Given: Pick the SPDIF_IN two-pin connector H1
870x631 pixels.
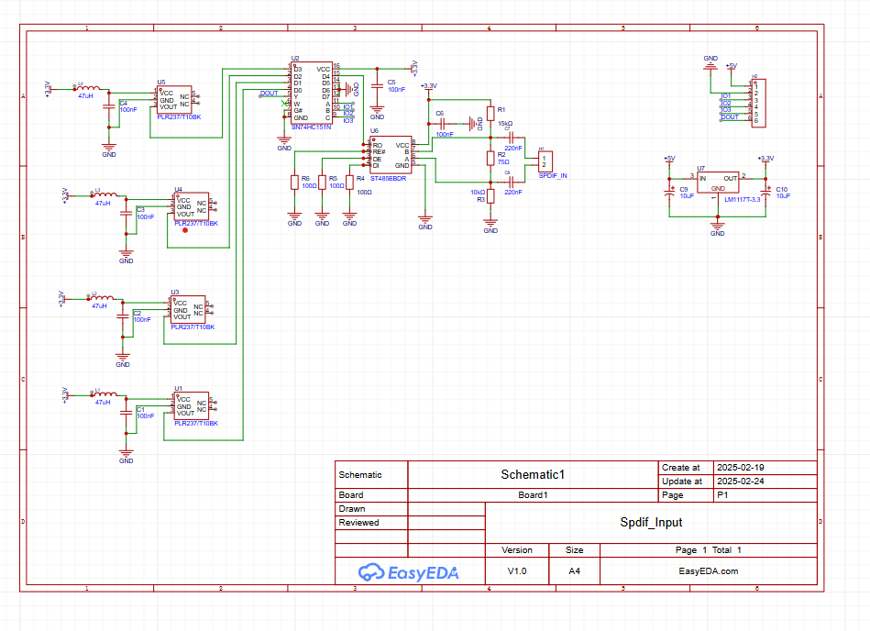Looking at the screenshot, I should [545, 161].
